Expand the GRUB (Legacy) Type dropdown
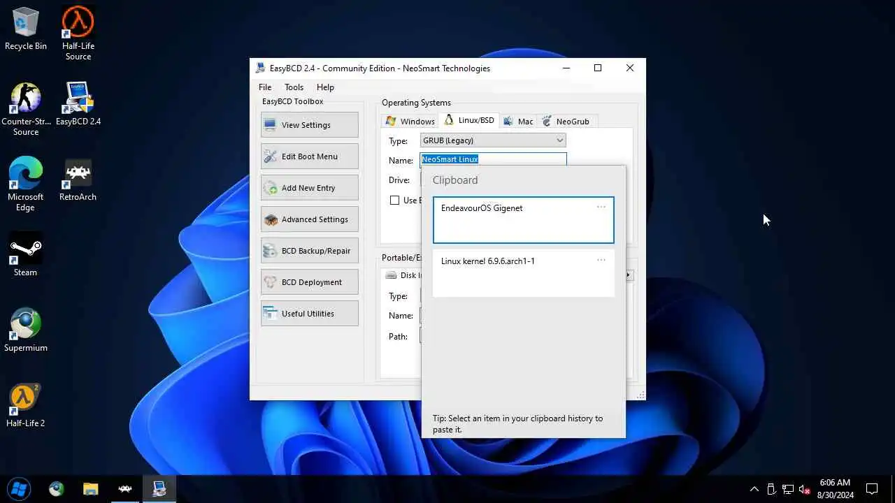The image size is (895, 503). tap(493, 140)
